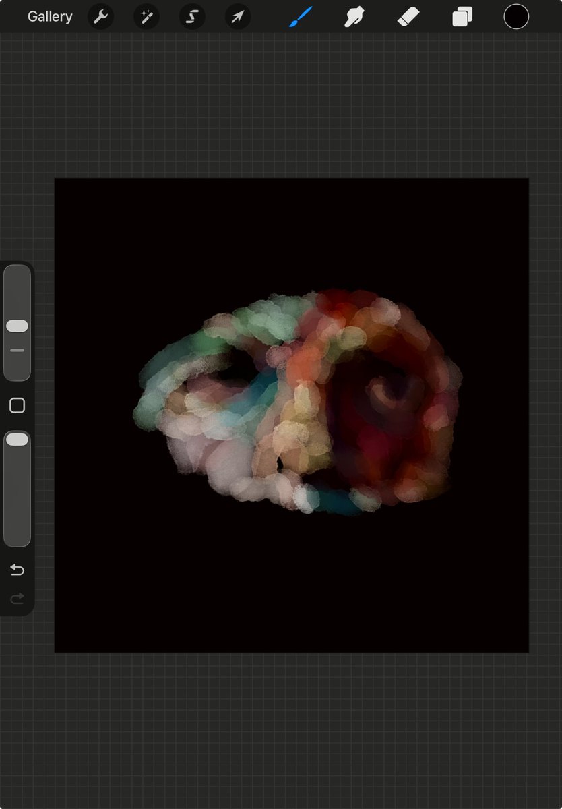
Task: Open the active color picker circle
Action: coord(516,17)
